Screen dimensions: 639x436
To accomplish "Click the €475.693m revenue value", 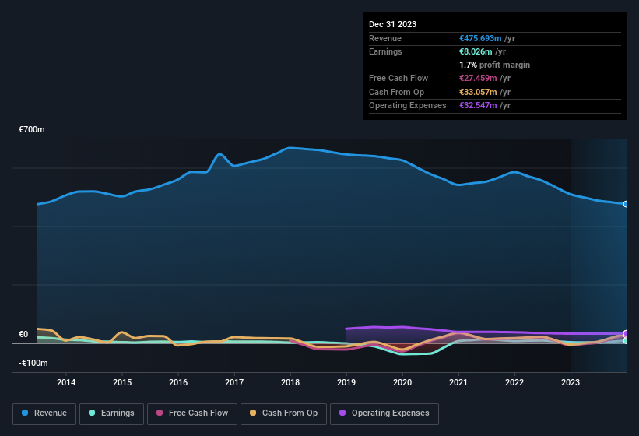I will (480, 38).
